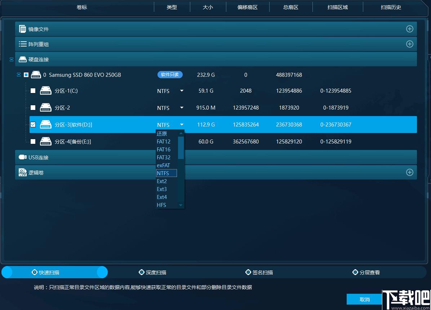Image resolution: width=431 pixels, height=310 pixels.
Task: Click the 卷标 column header
Action: click(x=82, y=7)
